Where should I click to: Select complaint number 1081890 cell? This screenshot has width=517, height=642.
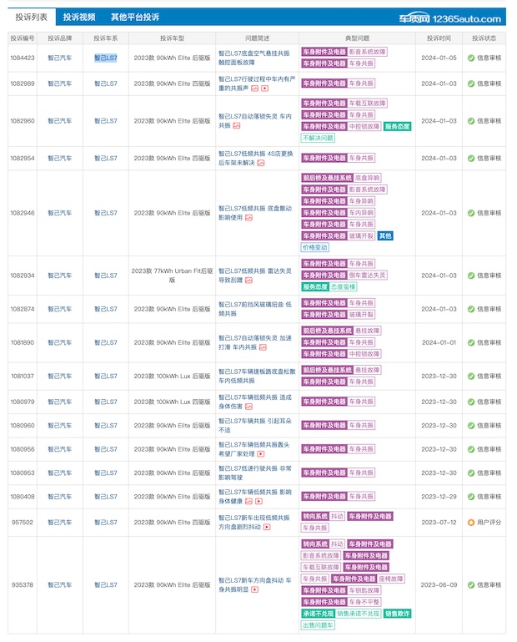[x=23, y=342]
